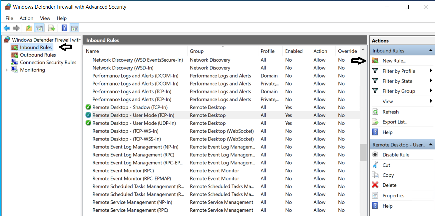435x216 pixels.
Task: Toggle the Show/Hide Console Tree toolbar icon
Action: pos(39,28)
